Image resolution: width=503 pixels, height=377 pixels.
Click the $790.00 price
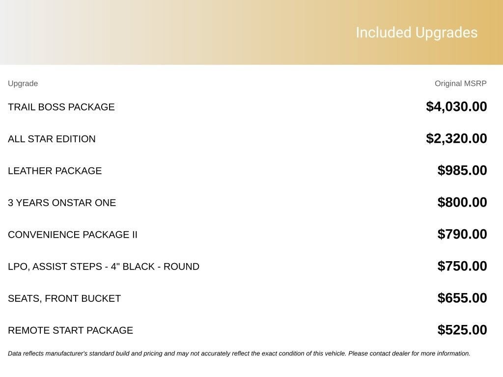pos(462,234)
